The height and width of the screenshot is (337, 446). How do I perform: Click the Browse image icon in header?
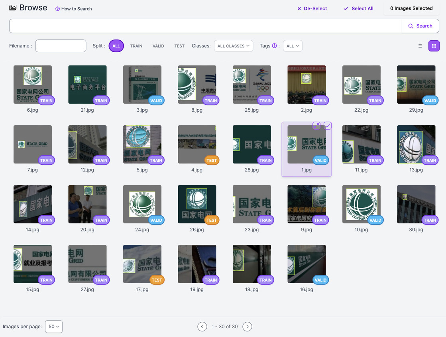(13, 8)
